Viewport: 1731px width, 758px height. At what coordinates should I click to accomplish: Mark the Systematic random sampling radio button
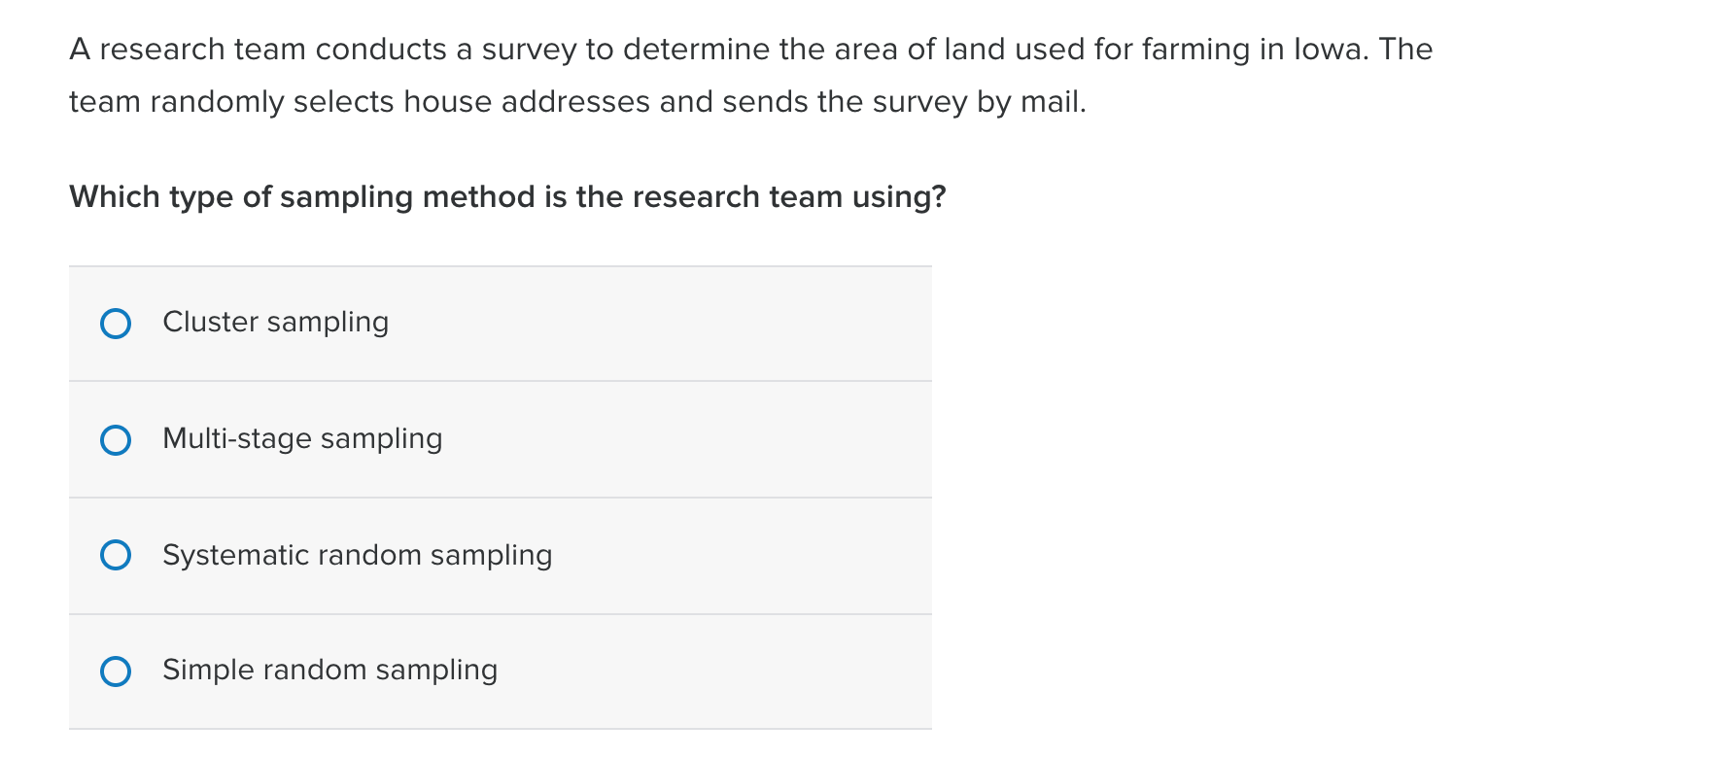(116, 555)
